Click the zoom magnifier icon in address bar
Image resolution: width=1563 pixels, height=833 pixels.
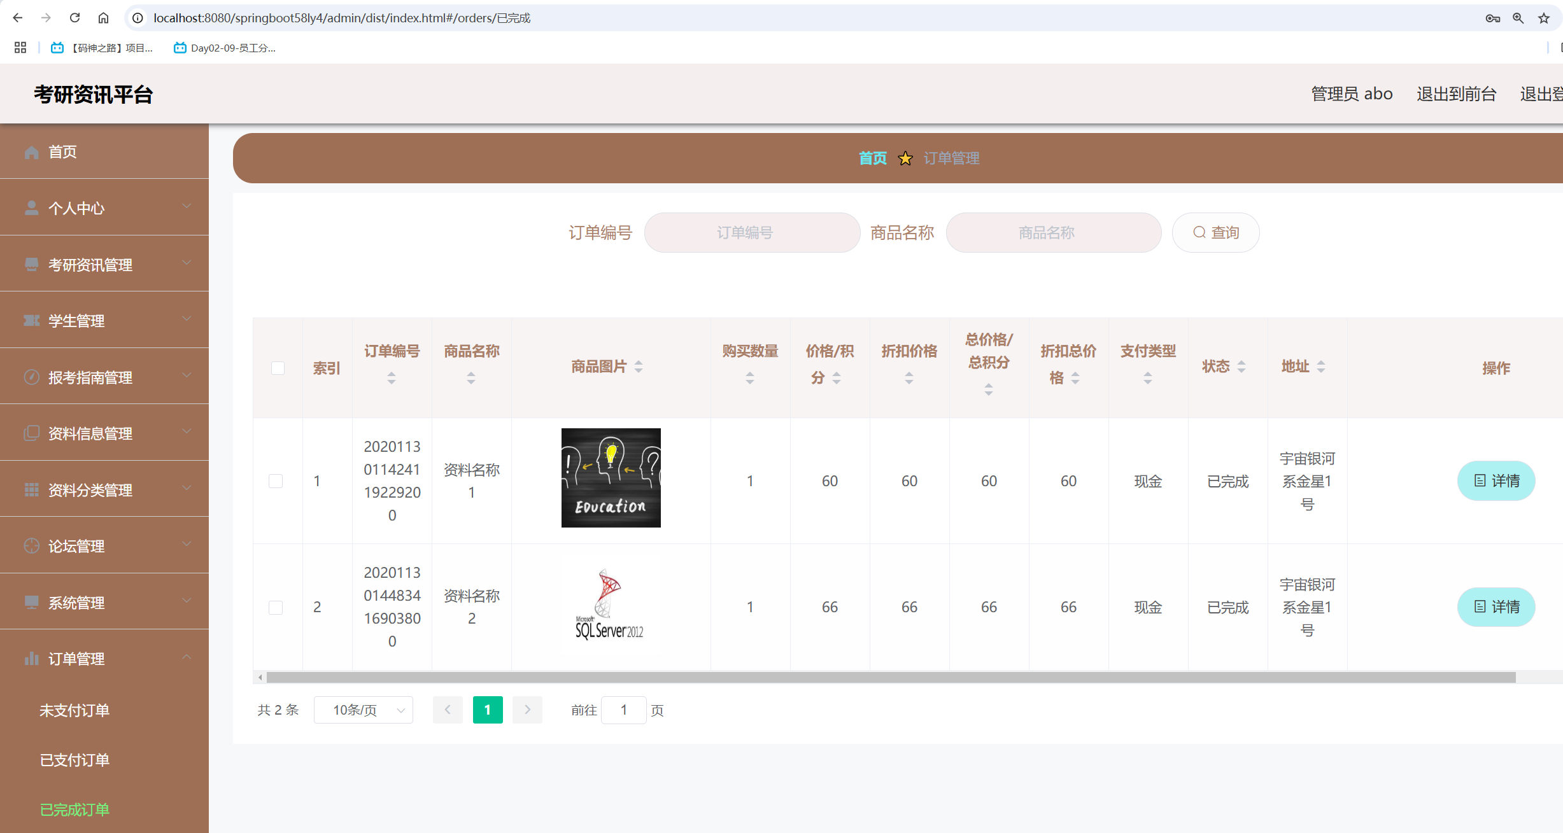coord(1518,18)
